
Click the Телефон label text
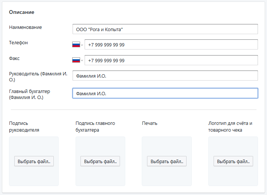tap(18, 43)
